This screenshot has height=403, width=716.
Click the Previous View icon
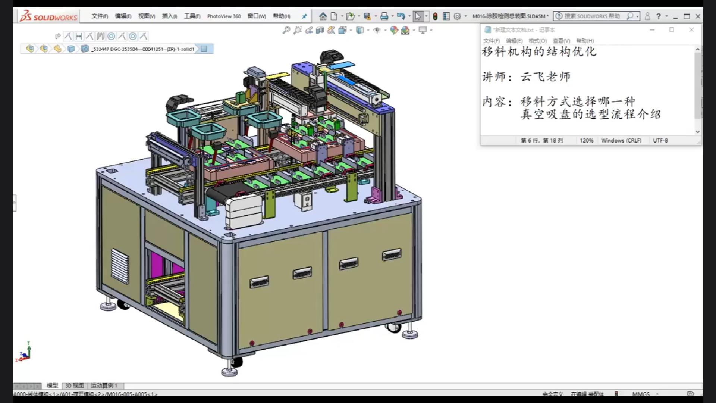pyautogui.click(x=309, y=30)
